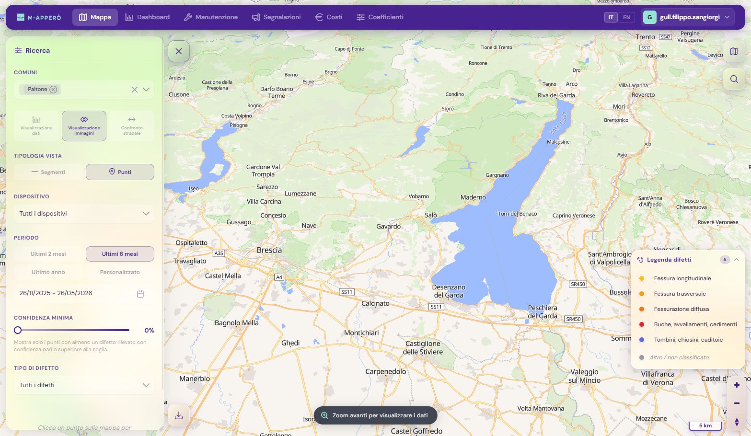Image resolution: width=751 pixels, height=436 pixels.
Task: Click the 5 km scale bar
Action: pos(705,425)
